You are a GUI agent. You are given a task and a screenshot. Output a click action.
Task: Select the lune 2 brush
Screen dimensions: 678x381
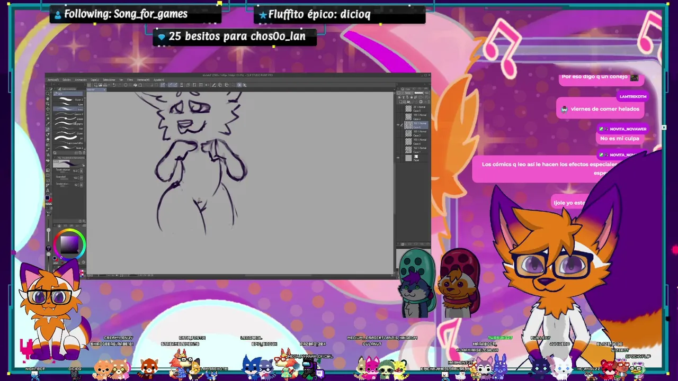(x=68, y=148)
